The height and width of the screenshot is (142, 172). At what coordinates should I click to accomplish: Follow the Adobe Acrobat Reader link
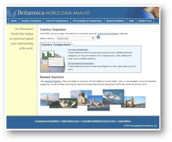click(x=108, y=34)
